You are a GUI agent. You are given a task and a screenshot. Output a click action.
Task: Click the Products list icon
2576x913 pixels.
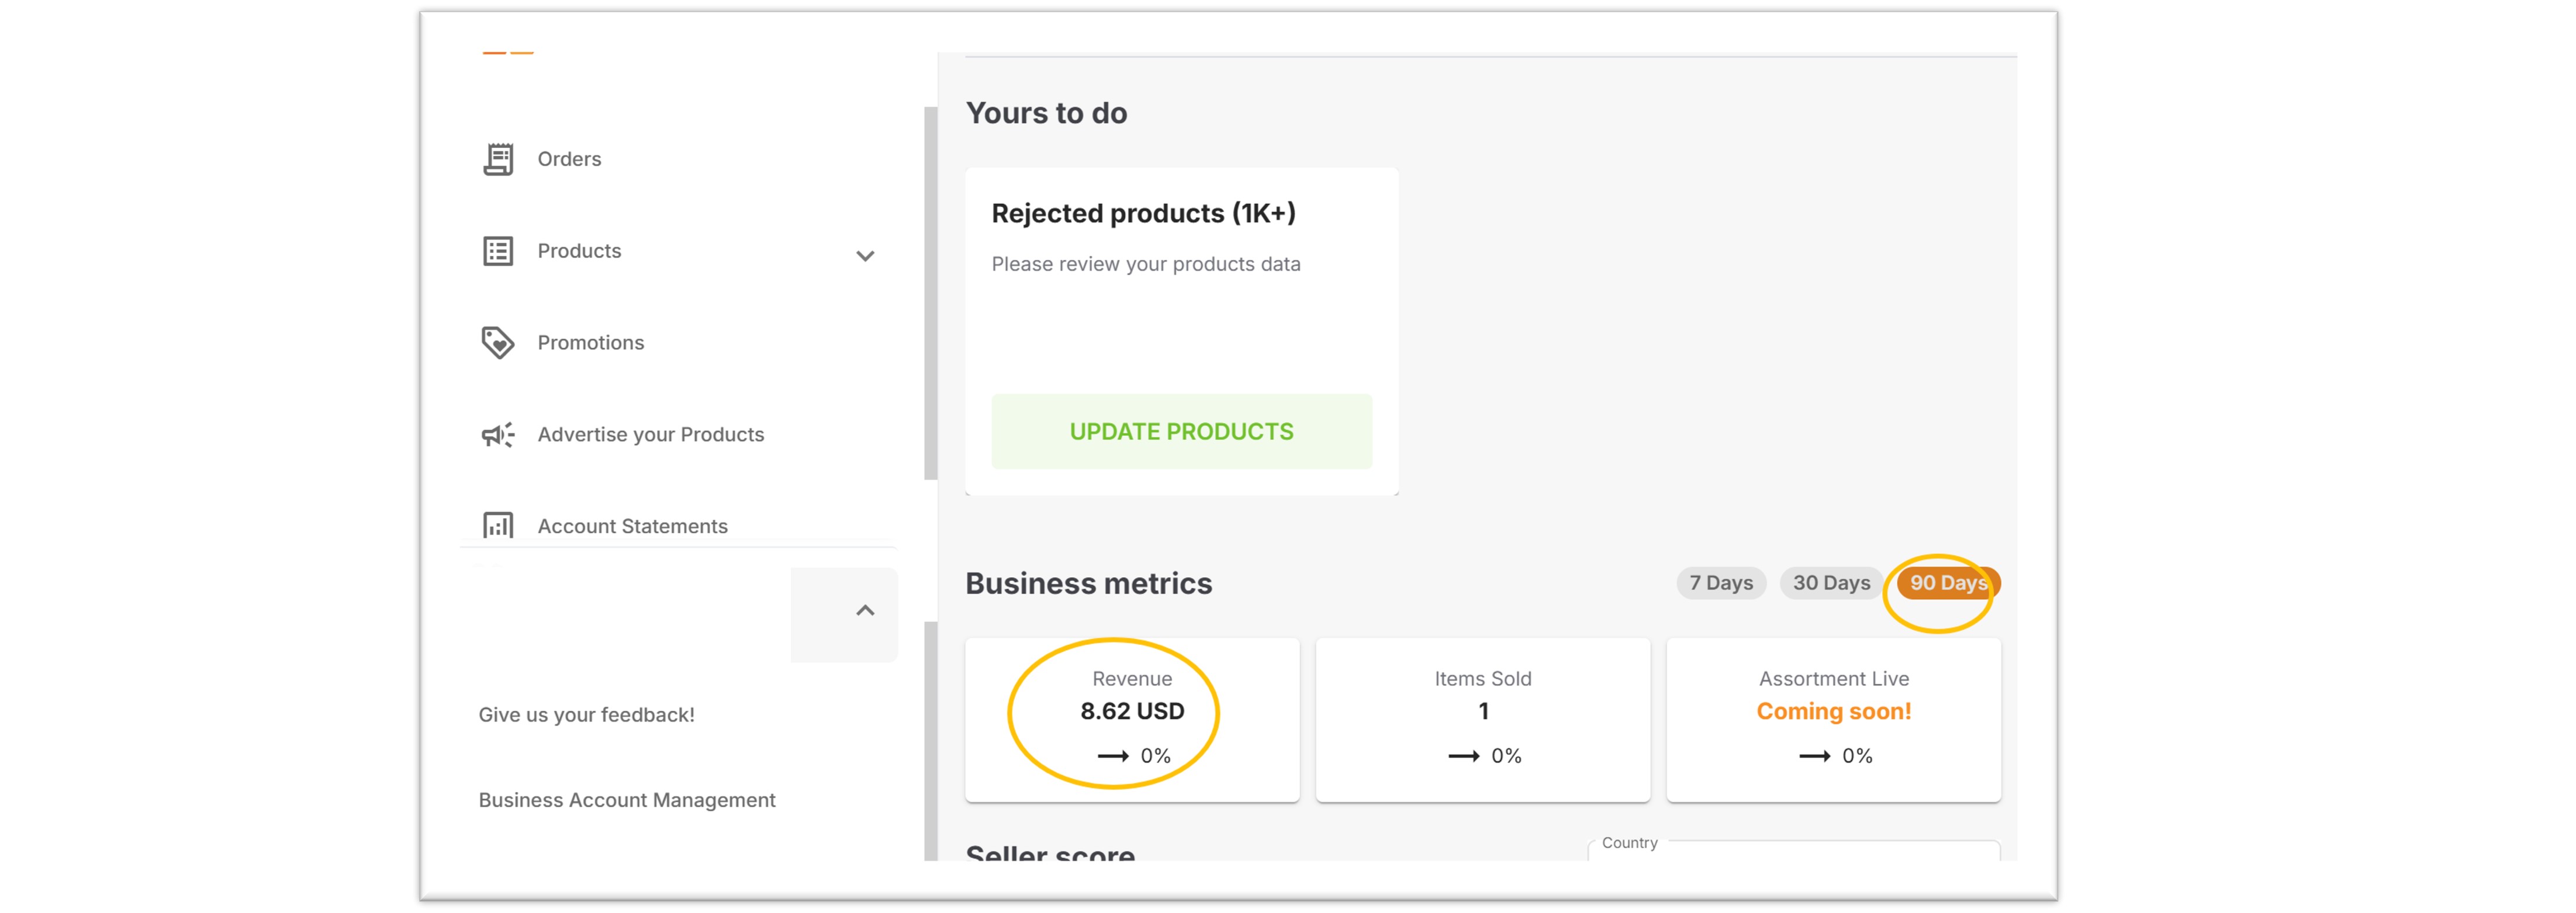498,251
